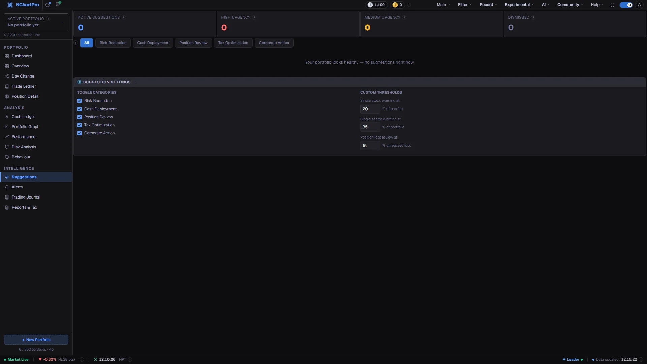Click the Risk Analysis shield icon
Viewport: 647px width, 364px height.
pos(7,147)
